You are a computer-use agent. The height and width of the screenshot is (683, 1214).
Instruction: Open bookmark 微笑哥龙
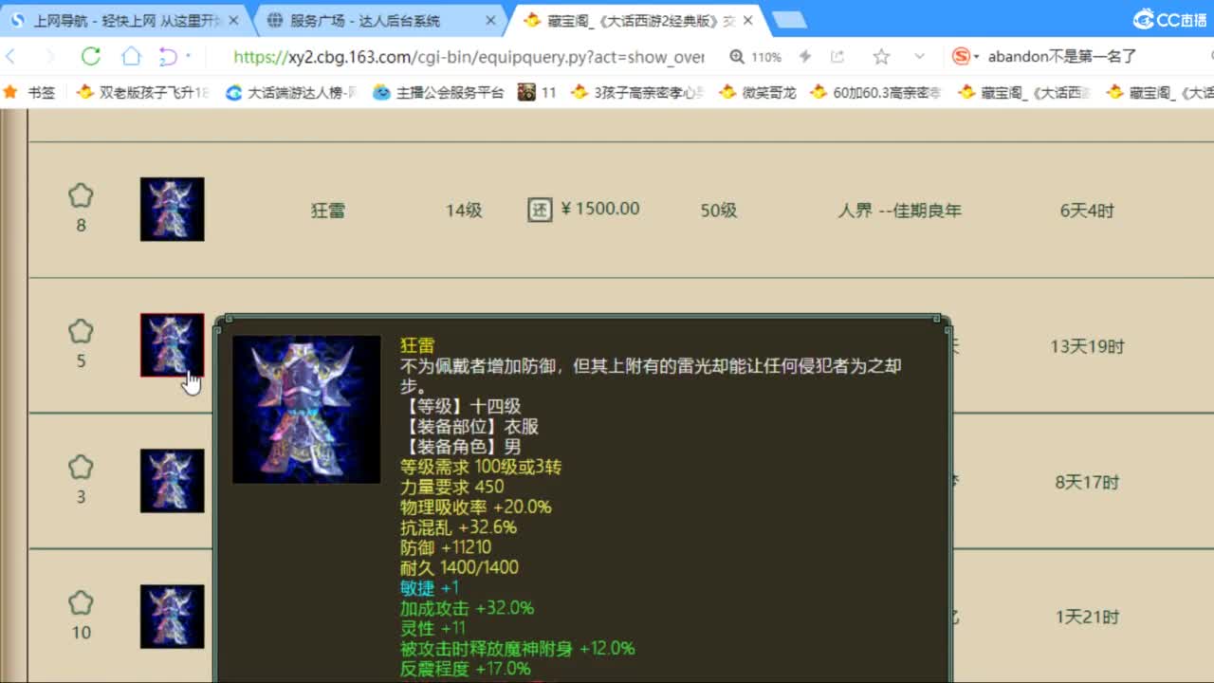pos(758,92)
